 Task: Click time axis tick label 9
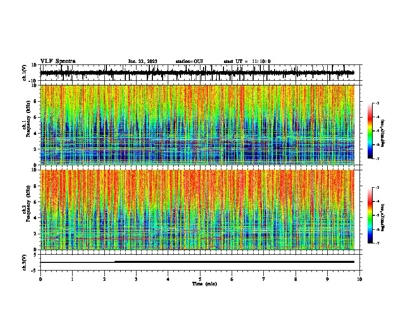click(x=327, y=279)
